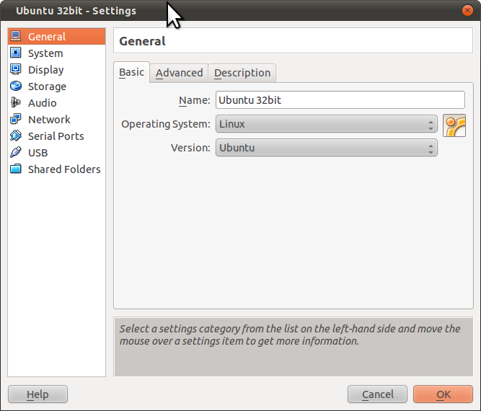Image resolution: width=481 pixels, height=411 pixels.
Task: Click into the Name text field
Action: pos(340,100)
